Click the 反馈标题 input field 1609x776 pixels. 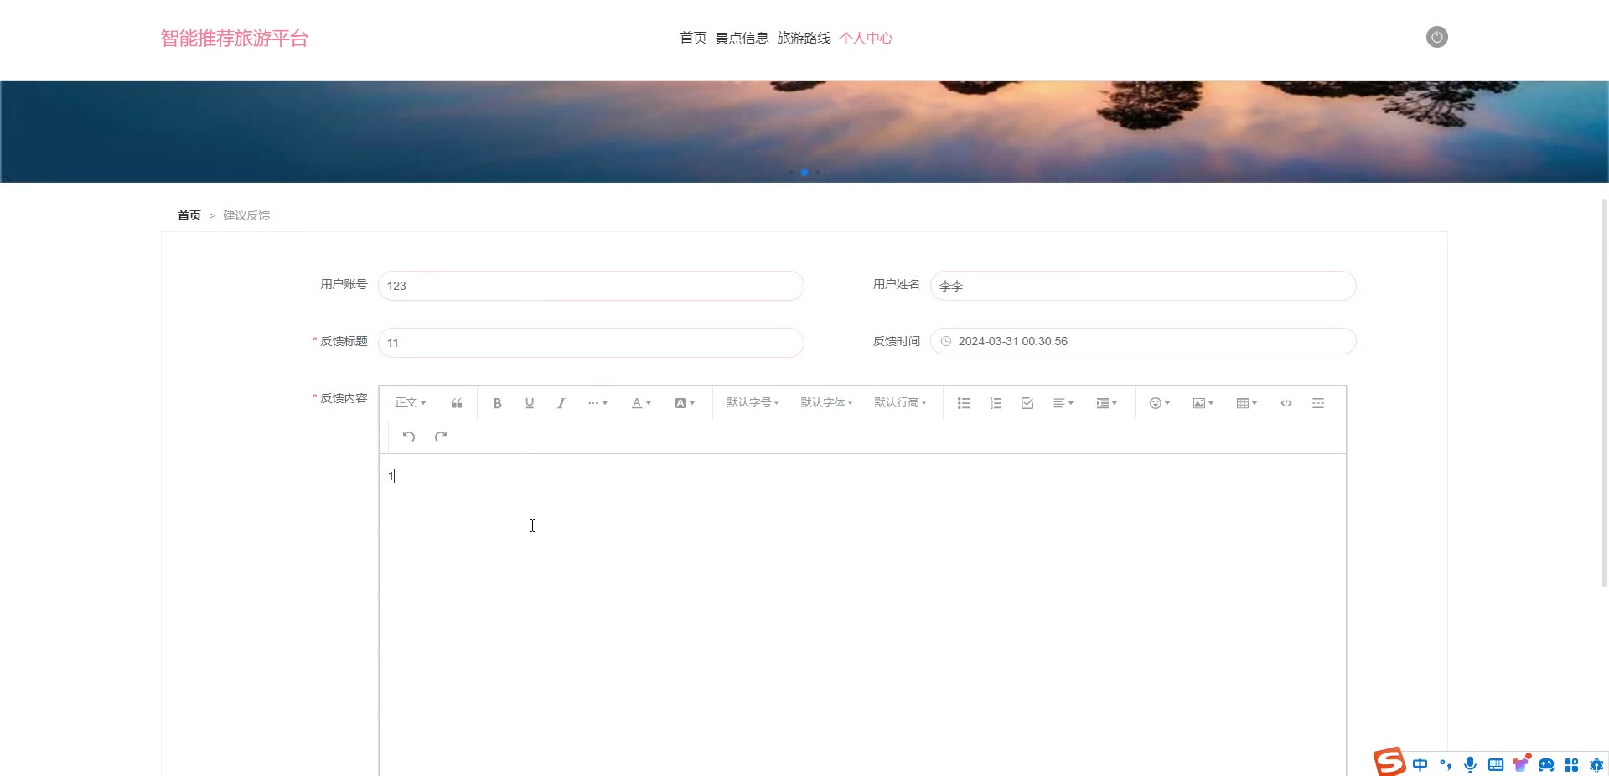coord(591,343)
